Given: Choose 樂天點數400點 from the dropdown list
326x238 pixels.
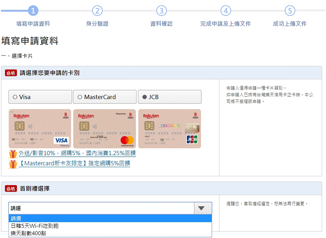Looking at the screenshot, I should tap(110, 233).
